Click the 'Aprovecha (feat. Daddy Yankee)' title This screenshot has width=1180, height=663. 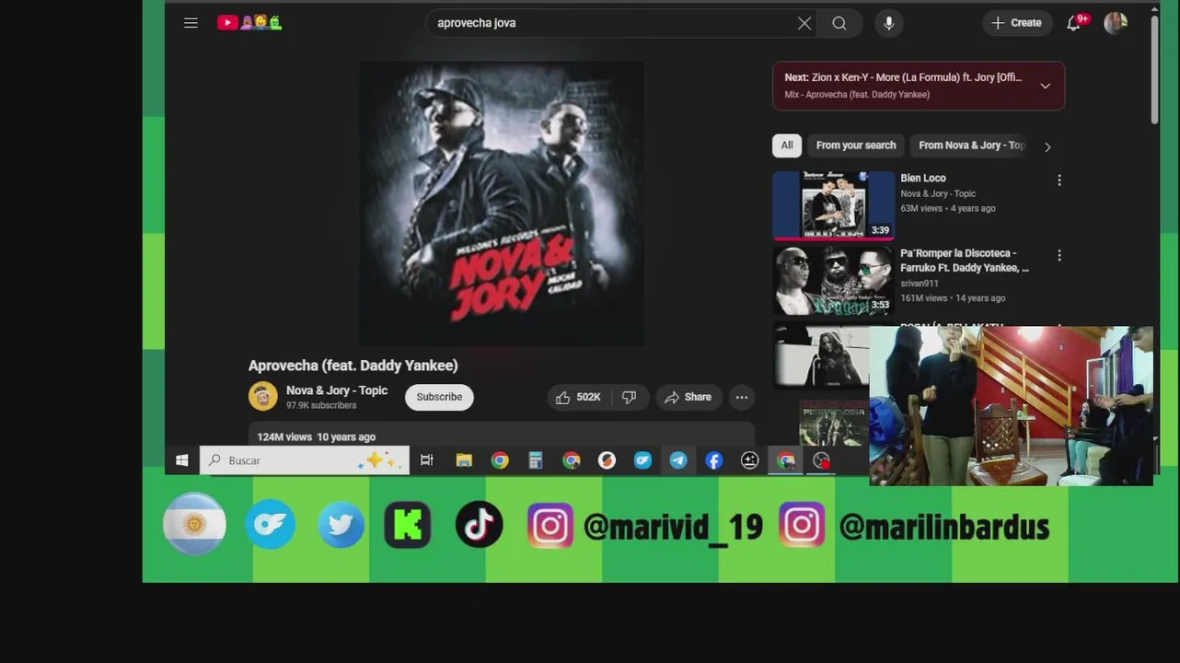353,366
